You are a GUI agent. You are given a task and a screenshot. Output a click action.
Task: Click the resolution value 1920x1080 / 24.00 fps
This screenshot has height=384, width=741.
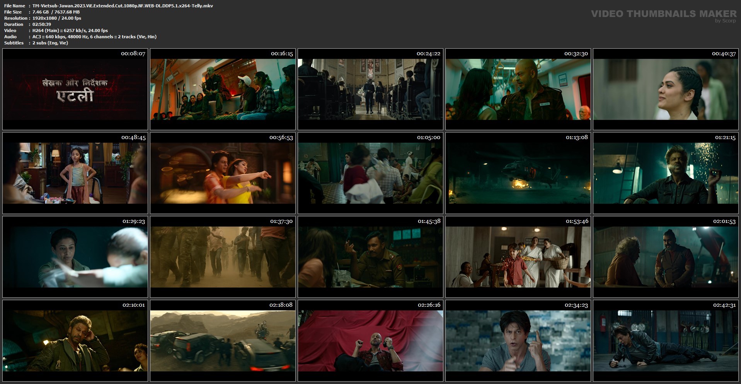pos(57,18)
